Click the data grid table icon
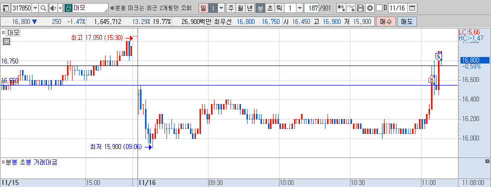Viewport: 491px width, 187px height. tap(6, 41)
